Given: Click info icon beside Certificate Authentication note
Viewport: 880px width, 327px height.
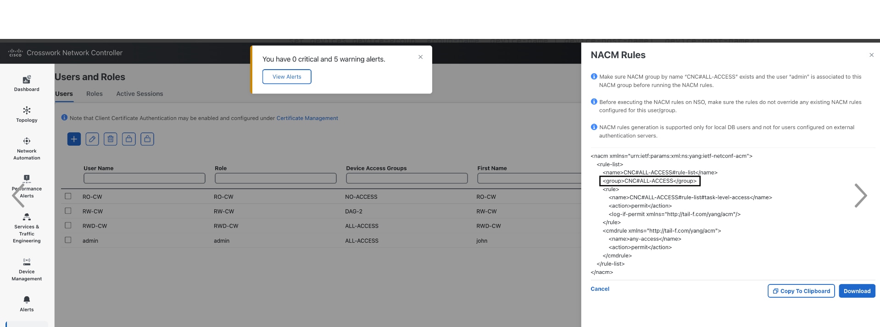Looking at the screenshot, I should pyautogui.click(x=64, y=118).
